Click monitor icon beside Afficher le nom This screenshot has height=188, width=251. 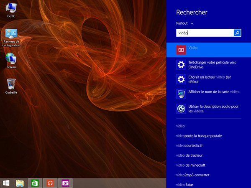(181, 94)
